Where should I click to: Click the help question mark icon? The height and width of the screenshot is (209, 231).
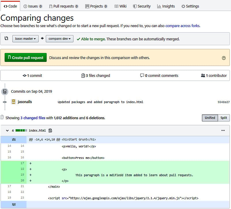(224, 58)
